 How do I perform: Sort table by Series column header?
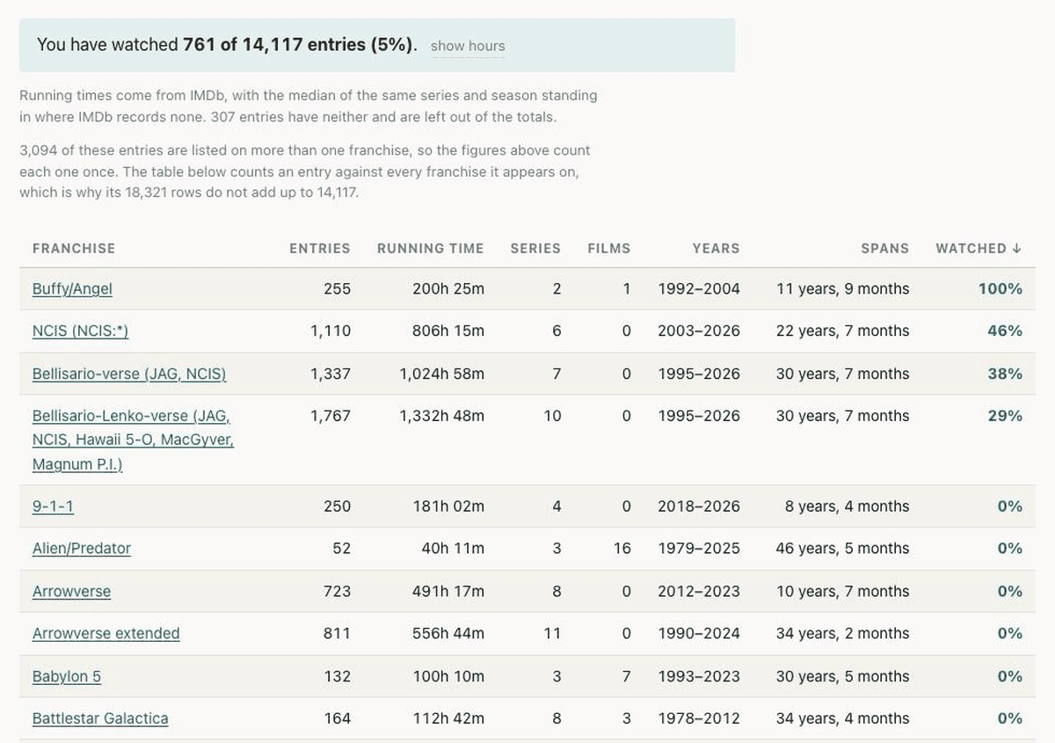[x=535, y=248]
